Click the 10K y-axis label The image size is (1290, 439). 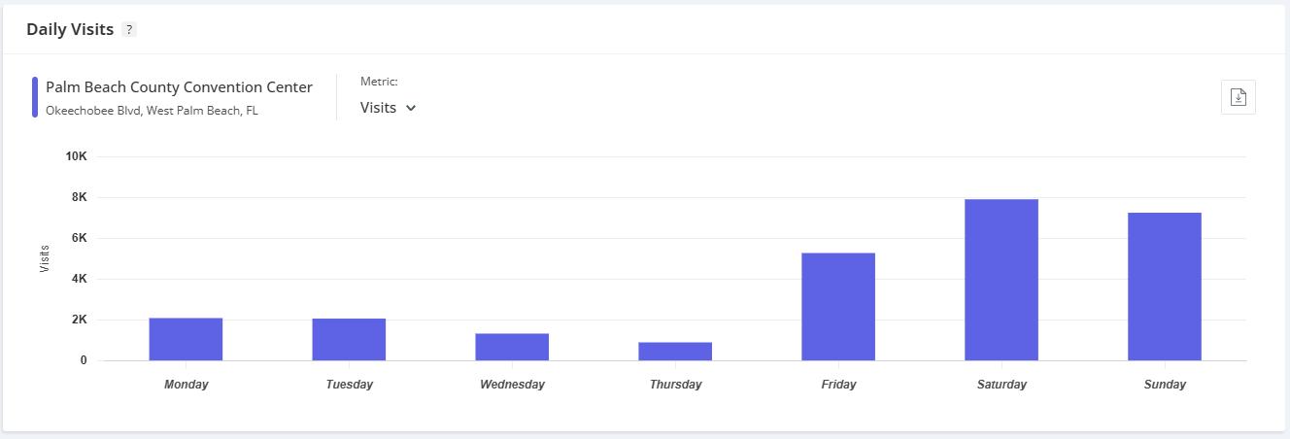(x=76, y=156)
